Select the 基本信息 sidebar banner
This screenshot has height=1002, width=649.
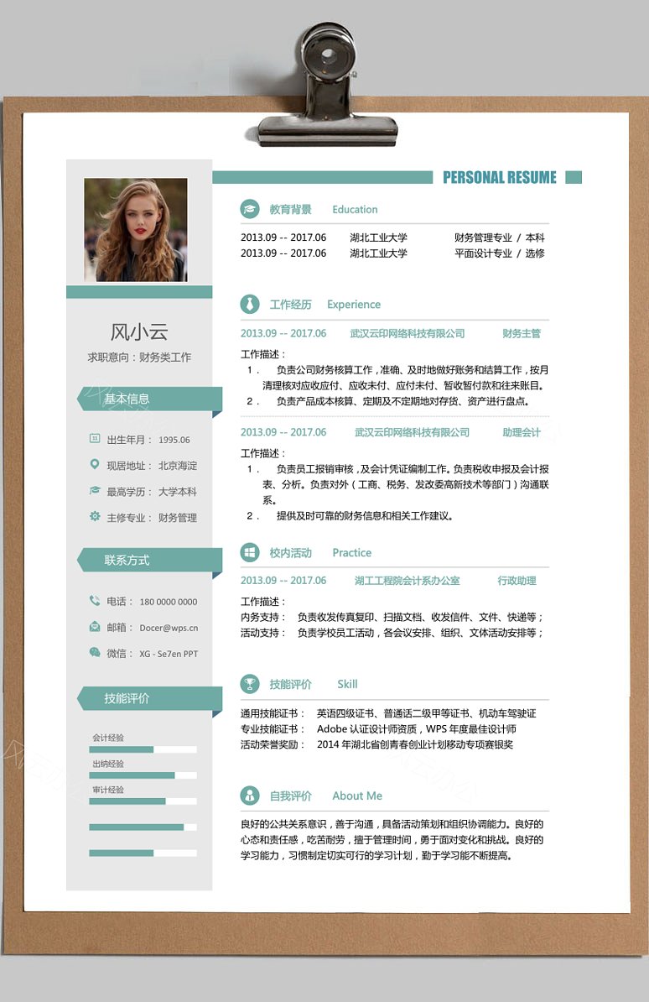point(149,399)
